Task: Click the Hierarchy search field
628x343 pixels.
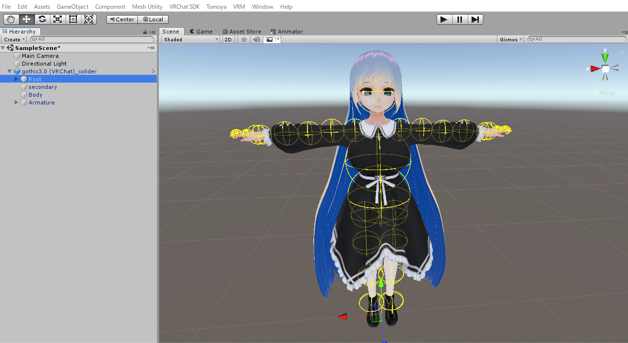Action: 92,39
